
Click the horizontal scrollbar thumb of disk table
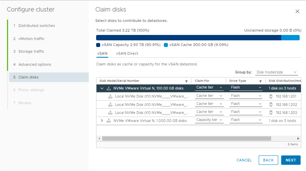point(187,139)
